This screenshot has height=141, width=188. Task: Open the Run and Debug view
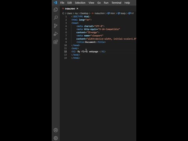tap(56, 34)
